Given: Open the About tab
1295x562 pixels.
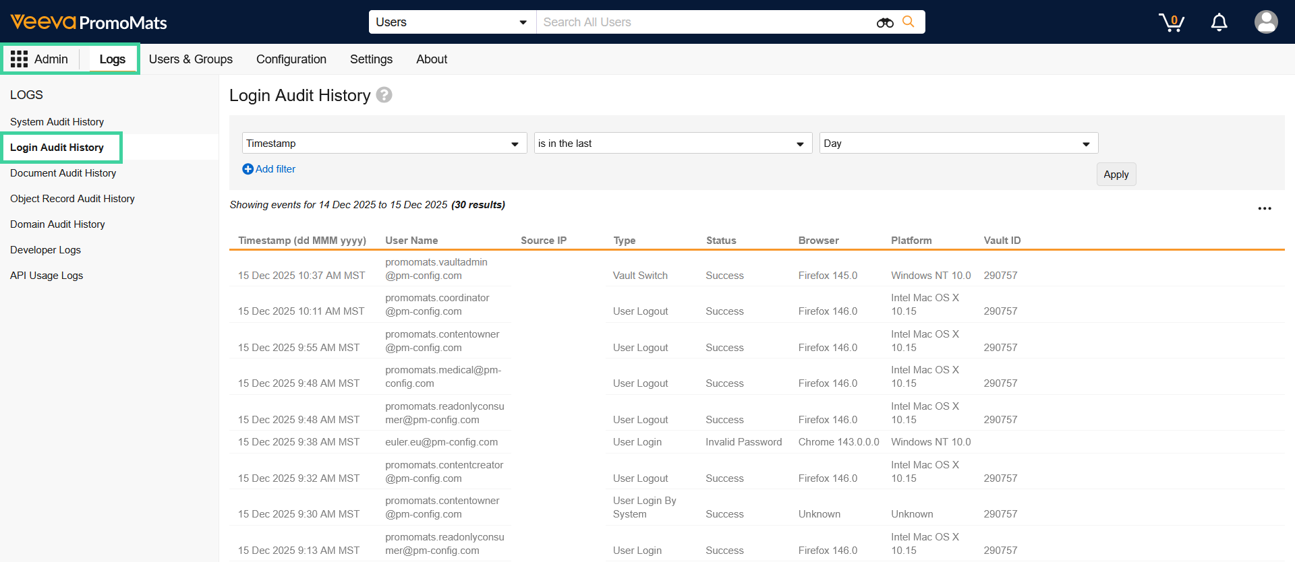Looking at the screenshot, I should [432, 59].
